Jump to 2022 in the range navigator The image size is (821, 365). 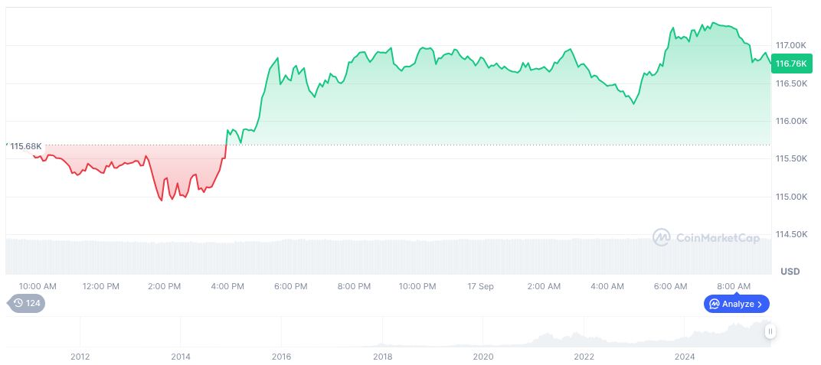(584, 356)
